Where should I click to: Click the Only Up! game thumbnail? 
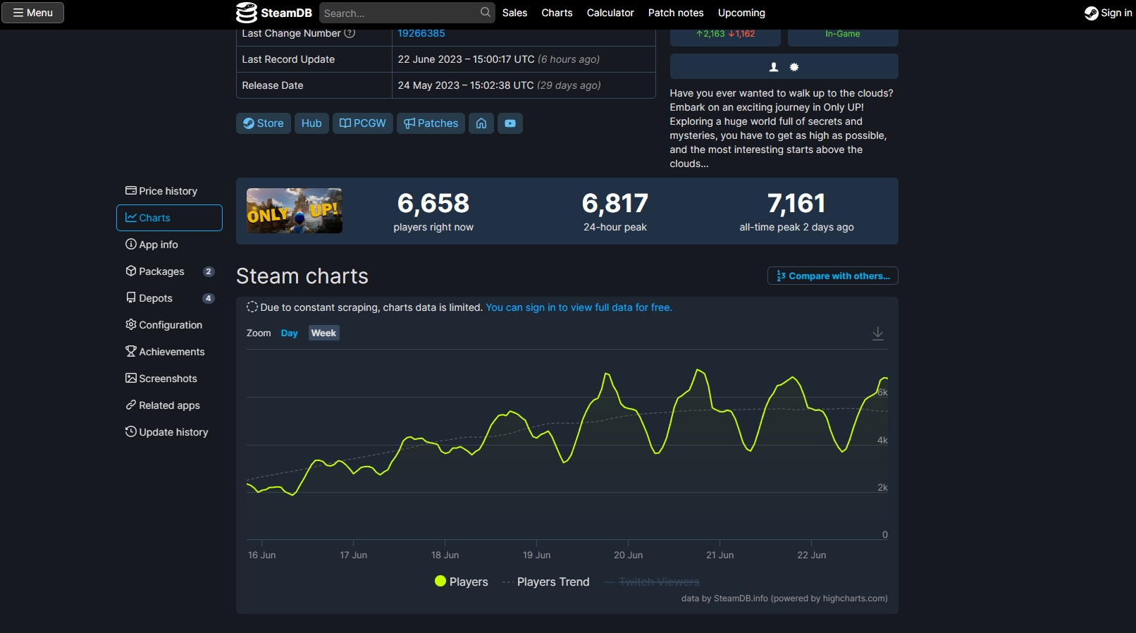[295, 211]
